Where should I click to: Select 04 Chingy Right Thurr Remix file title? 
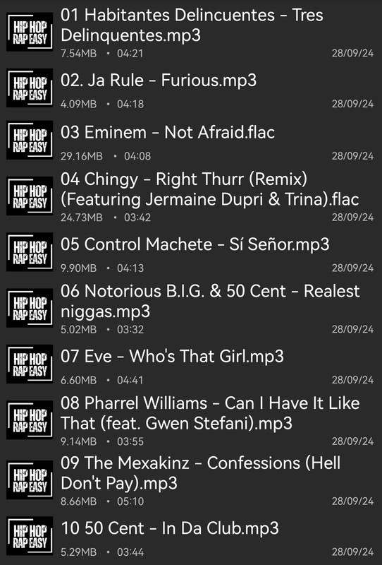210,189
